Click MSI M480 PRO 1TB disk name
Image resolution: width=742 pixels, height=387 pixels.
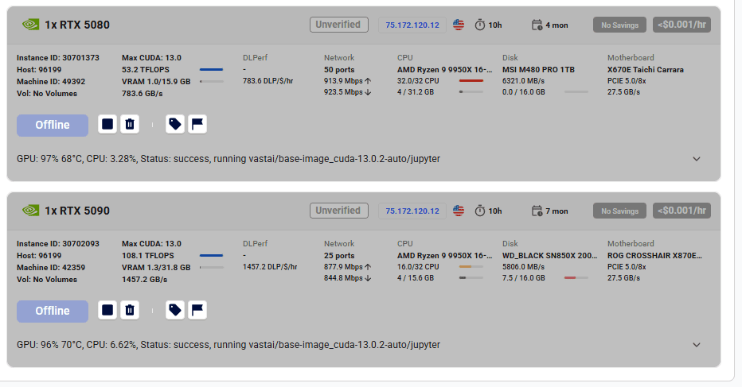538,69
